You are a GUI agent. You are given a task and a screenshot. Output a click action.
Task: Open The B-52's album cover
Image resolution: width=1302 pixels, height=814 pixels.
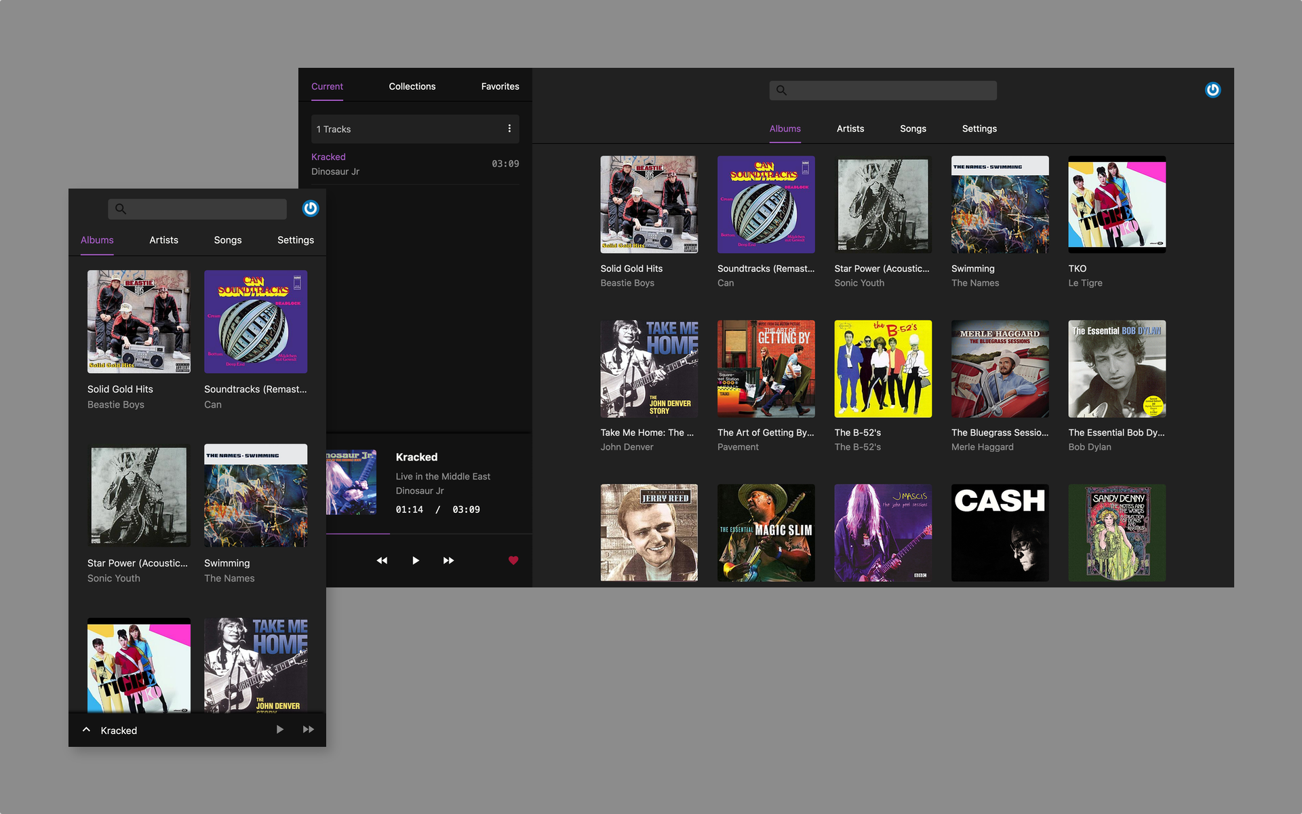point(883,368)
